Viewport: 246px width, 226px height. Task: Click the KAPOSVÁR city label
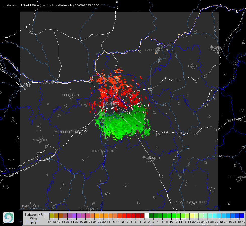point(30,206)
